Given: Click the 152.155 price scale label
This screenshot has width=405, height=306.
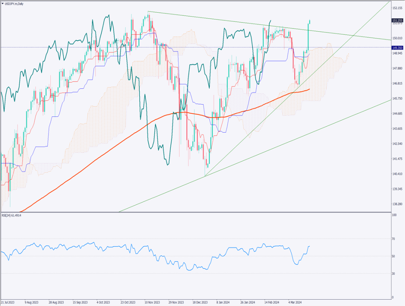Looking at the screenshot, I should (397, 8).
